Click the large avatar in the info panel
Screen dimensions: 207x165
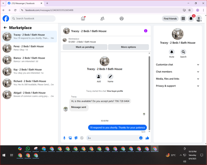point(178,34)
